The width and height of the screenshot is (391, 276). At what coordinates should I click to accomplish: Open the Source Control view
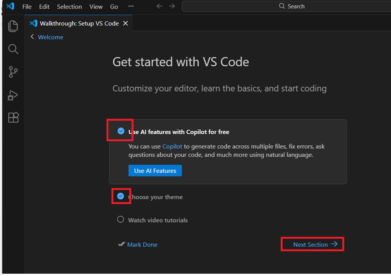pos(13,72)
